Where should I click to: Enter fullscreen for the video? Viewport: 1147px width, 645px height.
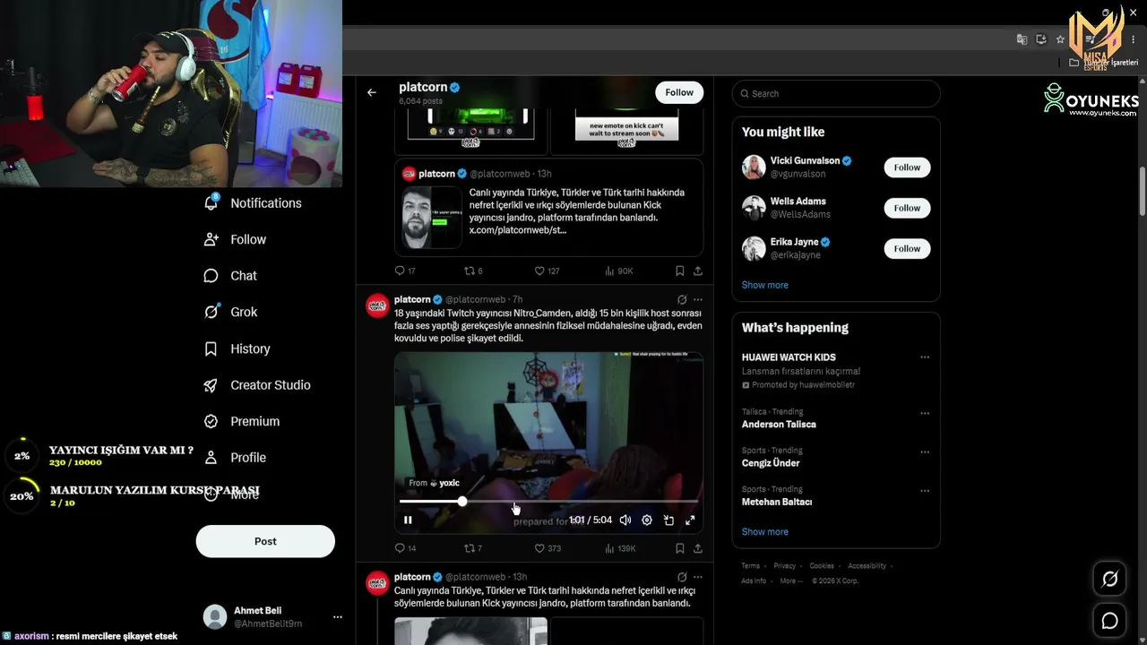(x=690, y=520)
